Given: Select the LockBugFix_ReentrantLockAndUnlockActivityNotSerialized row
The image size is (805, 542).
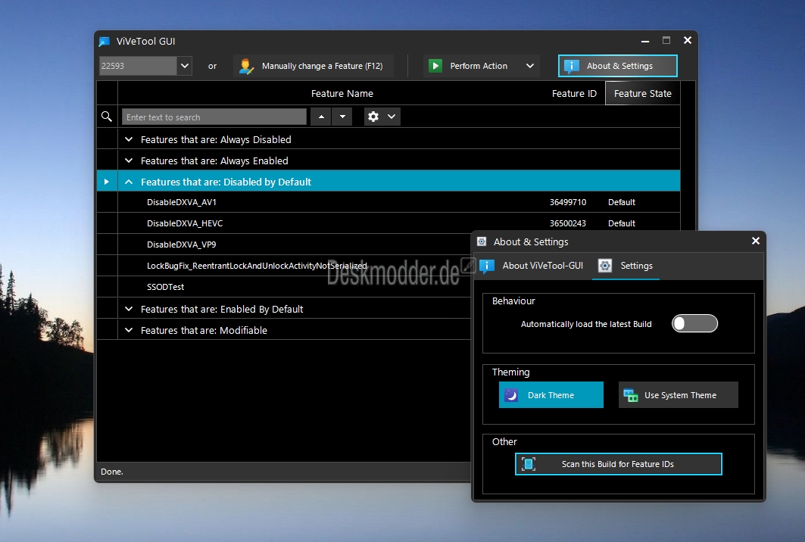Looking at the screenshot, I should (x=284, y=266).
